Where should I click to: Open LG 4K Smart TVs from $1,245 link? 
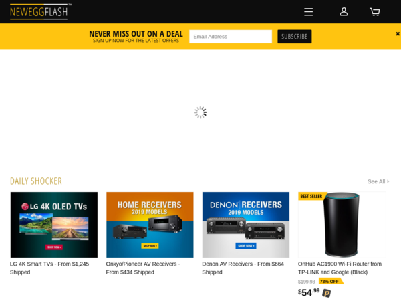(x=49, y=268)
